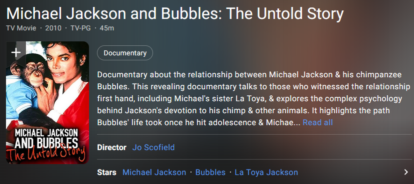
Task: Visit the Bubbles cast member link
Action: click(x=210, y=172)
